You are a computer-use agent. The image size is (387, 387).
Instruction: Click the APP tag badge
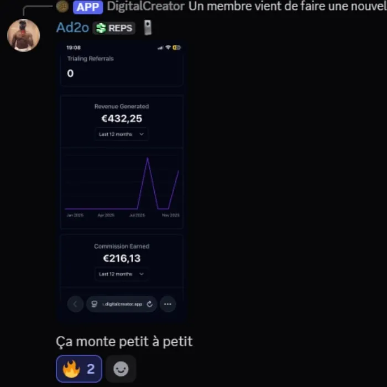[x=88, y=7]
